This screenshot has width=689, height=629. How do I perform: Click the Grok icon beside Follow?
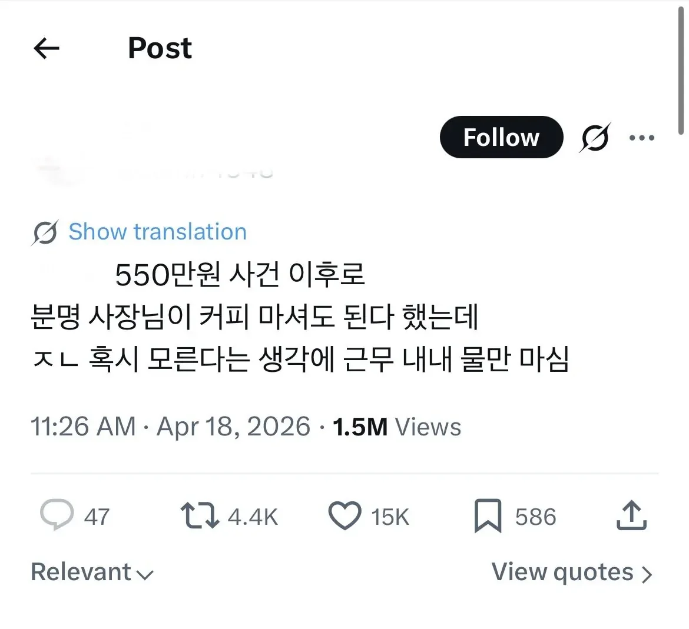pos(595,138)
